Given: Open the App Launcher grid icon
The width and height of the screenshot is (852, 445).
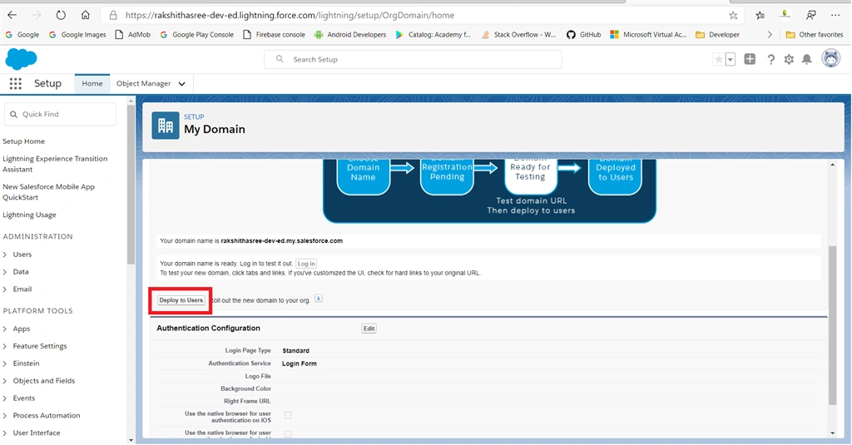Looking at the screenshot, I should click(15, 83).
